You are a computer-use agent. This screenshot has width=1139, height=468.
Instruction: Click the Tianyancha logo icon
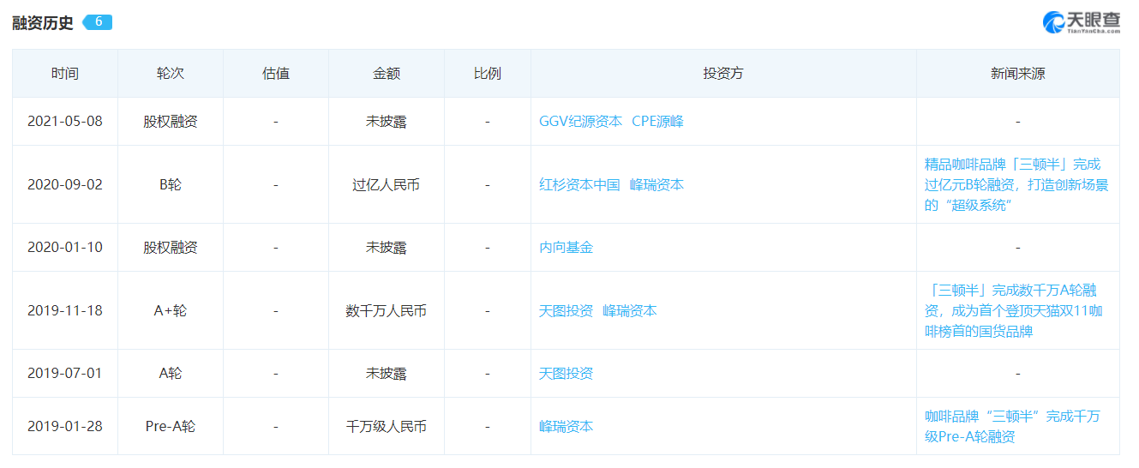coord(1054,21)
